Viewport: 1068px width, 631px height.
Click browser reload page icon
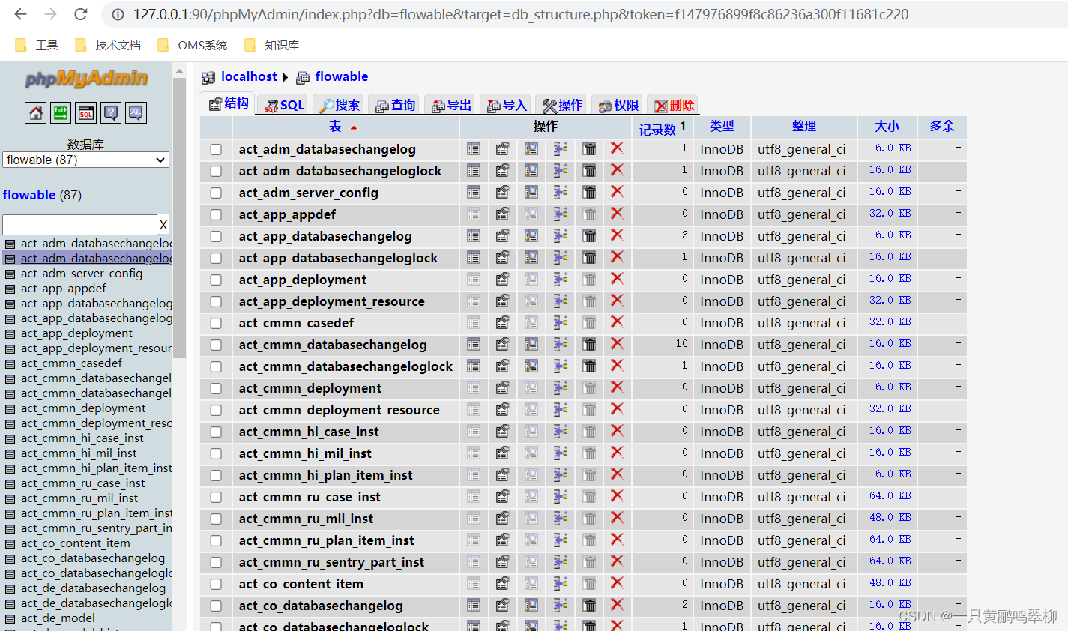[x=81, y=14]
